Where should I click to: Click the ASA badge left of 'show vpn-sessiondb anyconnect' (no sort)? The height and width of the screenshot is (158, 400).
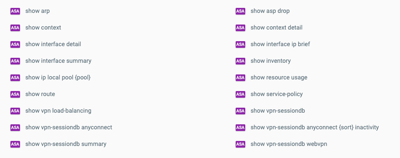click(x=15, y=128)
